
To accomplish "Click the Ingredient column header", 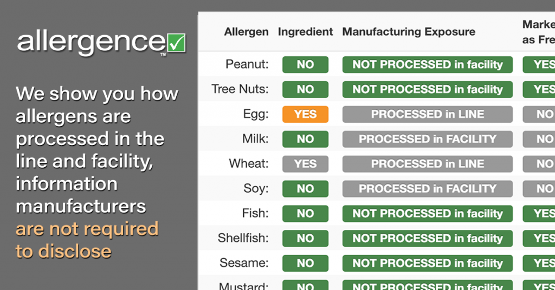I will (x=305, y=32).
